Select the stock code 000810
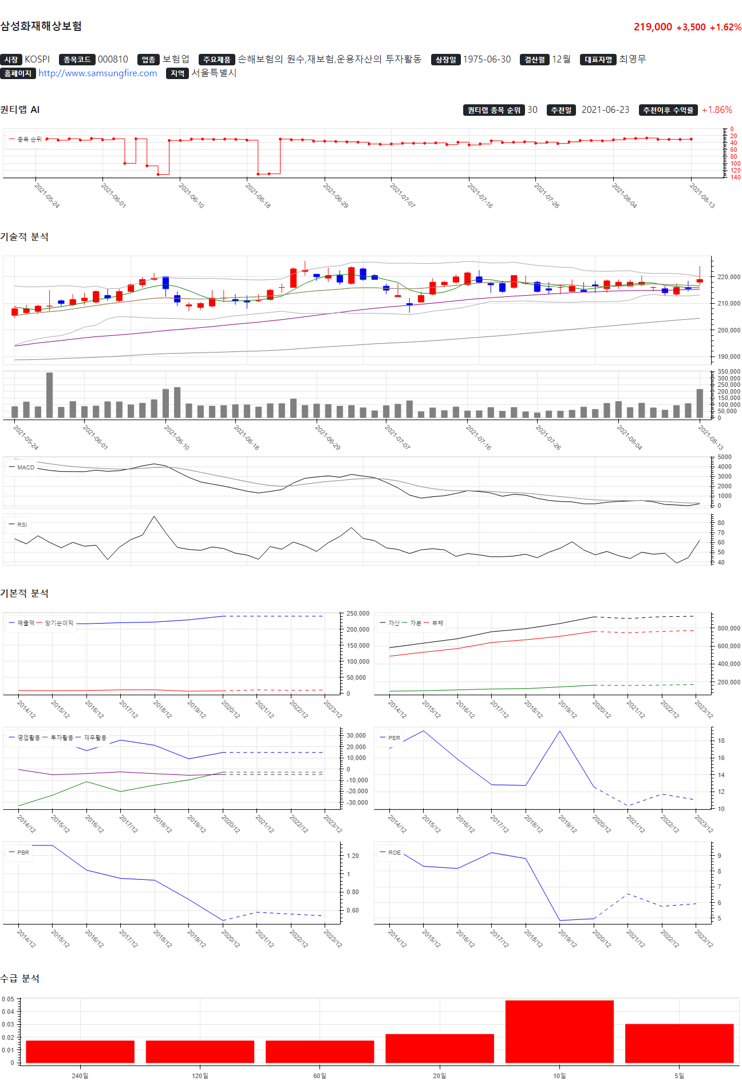 [113, 60]
